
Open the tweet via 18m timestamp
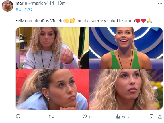tap(61, 3)
